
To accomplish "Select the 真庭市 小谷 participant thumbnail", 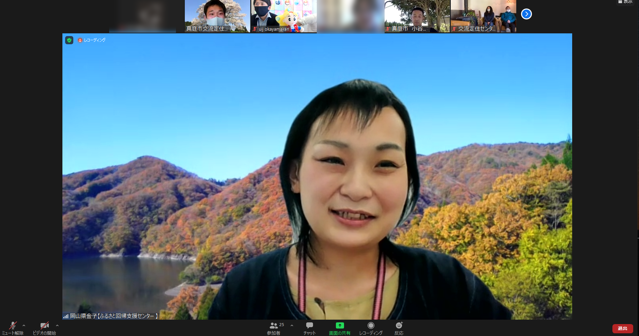I will click(417, 16).
